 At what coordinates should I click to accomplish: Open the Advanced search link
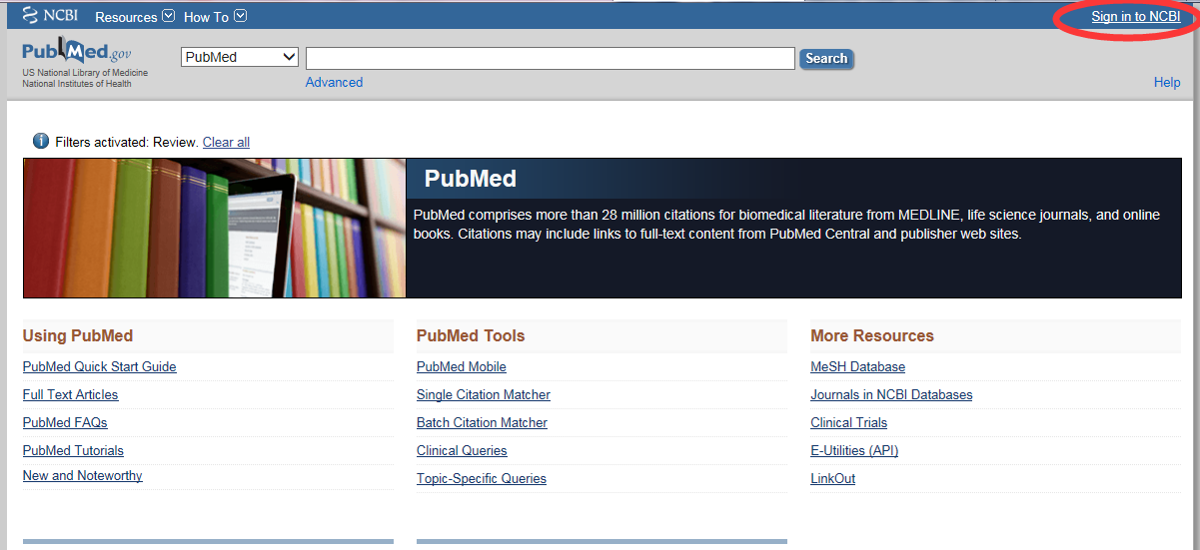(334, 83)
